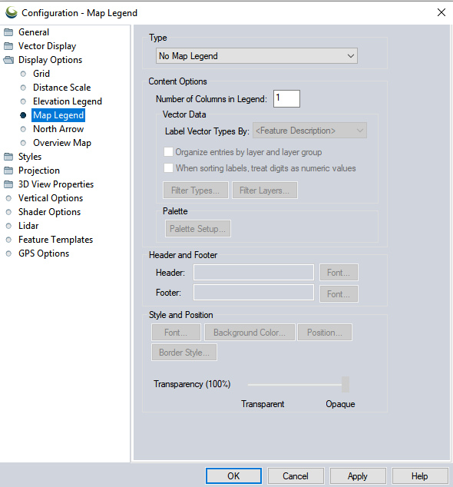Enable treat digits as numeric values checkbox

168,168
